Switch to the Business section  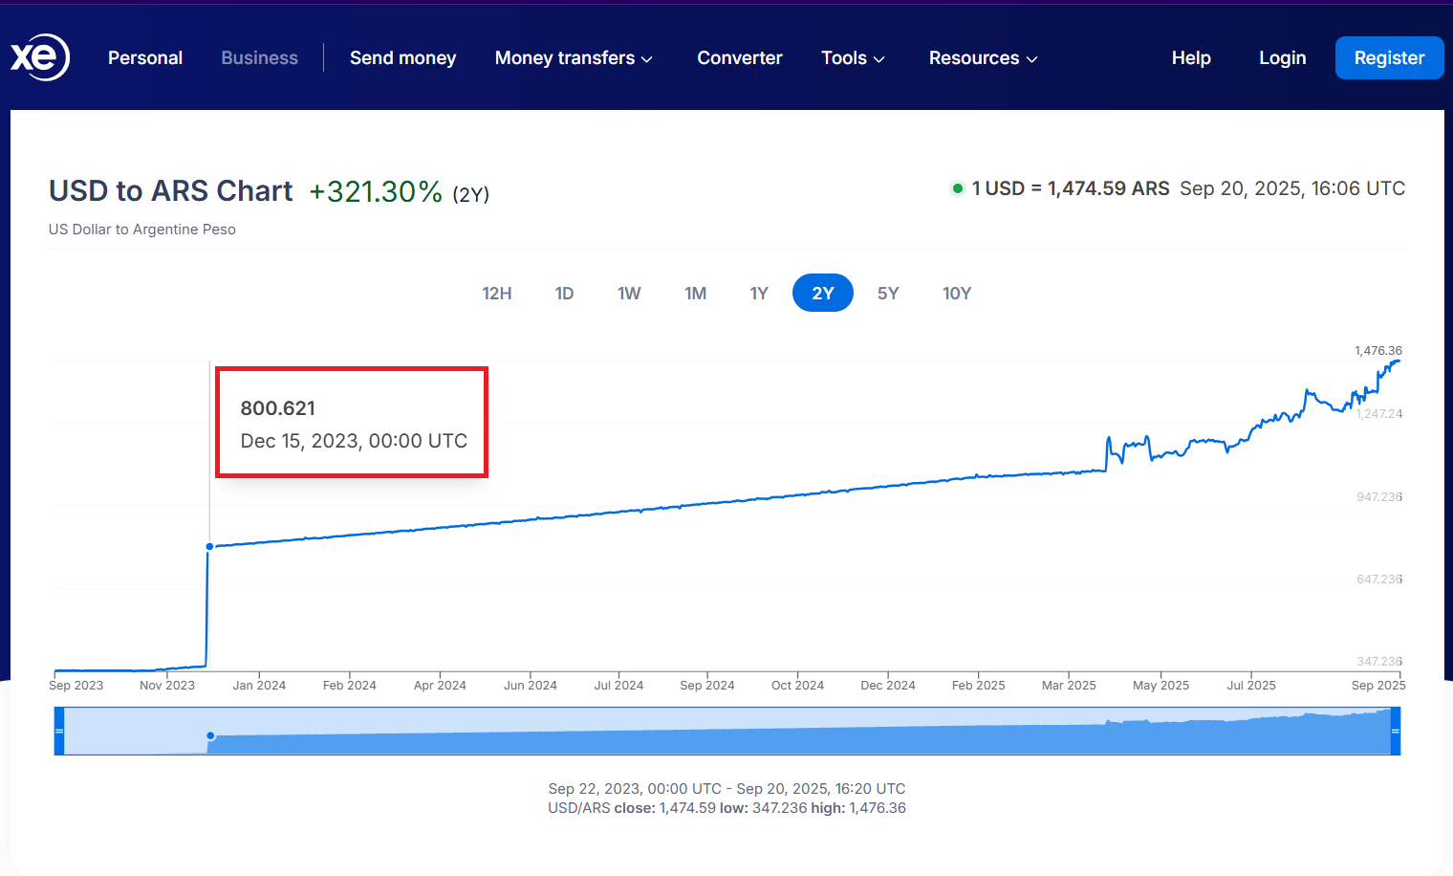(x=259, y=58)
